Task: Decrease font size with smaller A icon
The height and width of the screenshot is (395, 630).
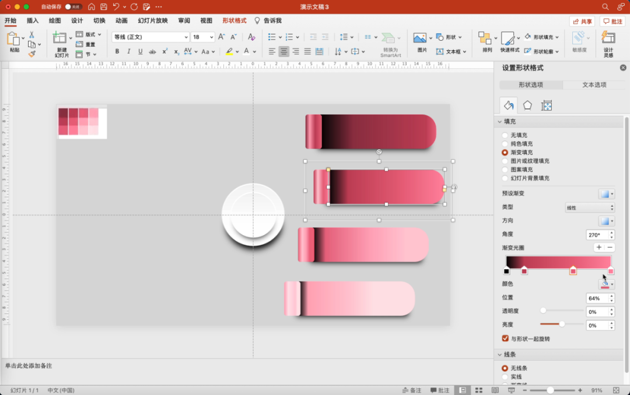Action: click(233, 37)
